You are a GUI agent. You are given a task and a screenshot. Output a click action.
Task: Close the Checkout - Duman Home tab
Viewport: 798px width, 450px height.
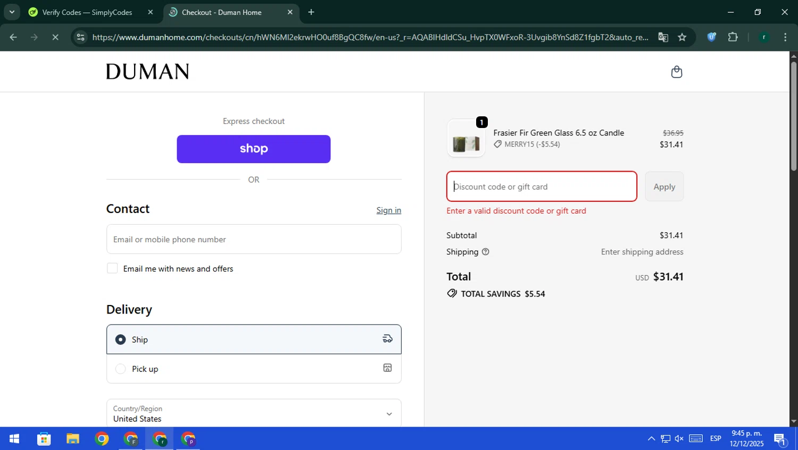(x=290, y=12)
